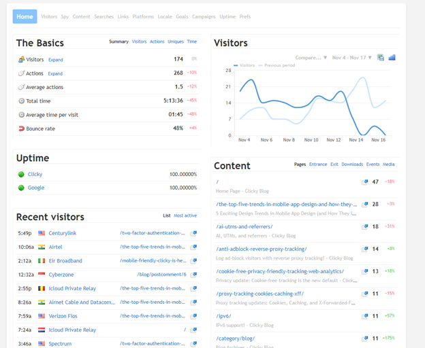The image size is (425, 348).
Task: Click the Visitors legend entry in chart
Action: pyautogui.click(x=245, y=65)
